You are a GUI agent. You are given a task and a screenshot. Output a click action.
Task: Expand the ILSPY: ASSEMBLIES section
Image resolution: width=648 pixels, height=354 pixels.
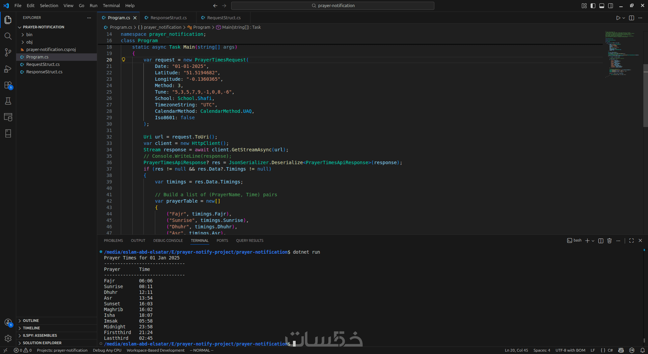pyautogui.click(x=56, y=335)
